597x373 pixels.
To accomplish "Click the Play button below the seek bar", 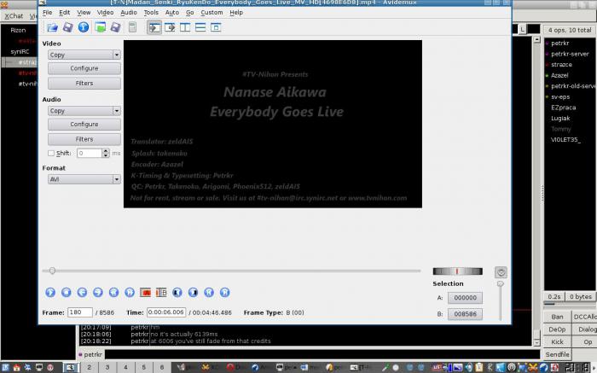I will pos(50,292).
